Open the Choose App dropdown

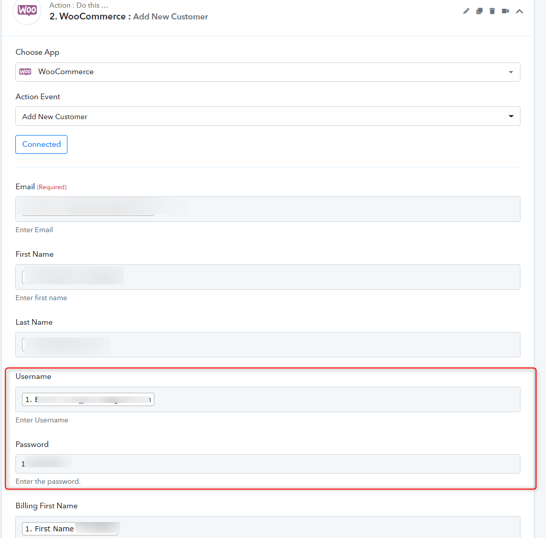tap(267, 72)
